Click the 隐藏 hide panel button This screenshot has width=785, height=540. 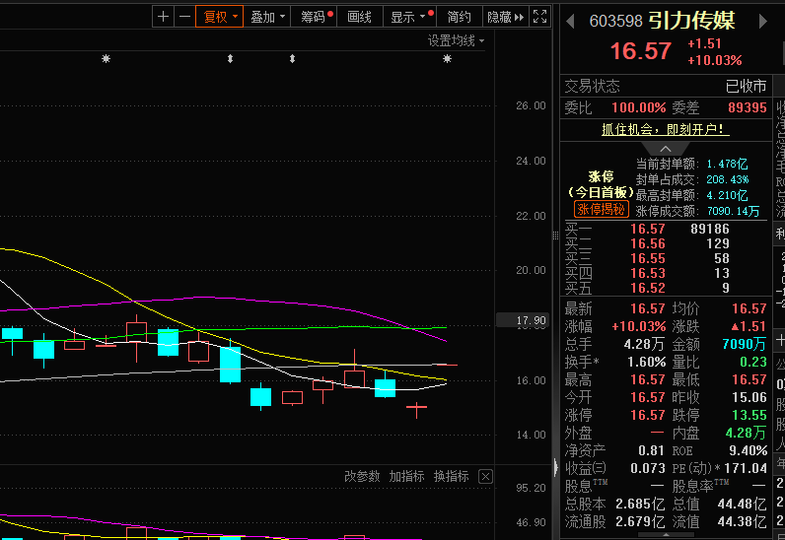point(504,17)
